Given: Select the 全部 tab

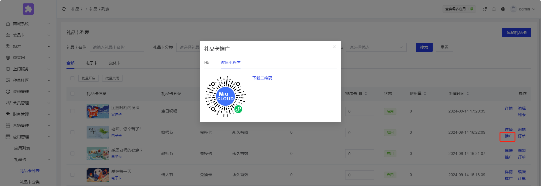Looking at the screenshot, I should coord(70,63).
